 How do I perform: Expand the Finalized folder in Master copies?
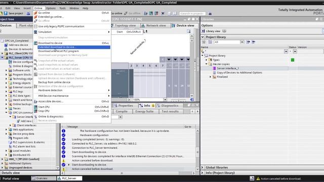click(x=211, y=77)
